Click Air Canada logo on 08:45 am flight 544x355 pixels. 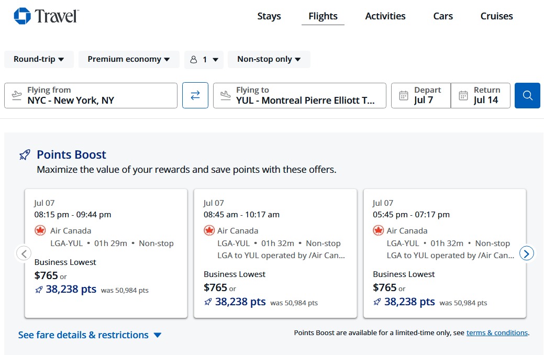pos(209,230)
